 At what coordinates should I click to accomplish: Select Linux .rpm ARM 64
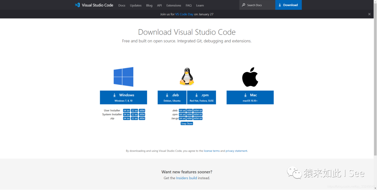pos(198,115)
